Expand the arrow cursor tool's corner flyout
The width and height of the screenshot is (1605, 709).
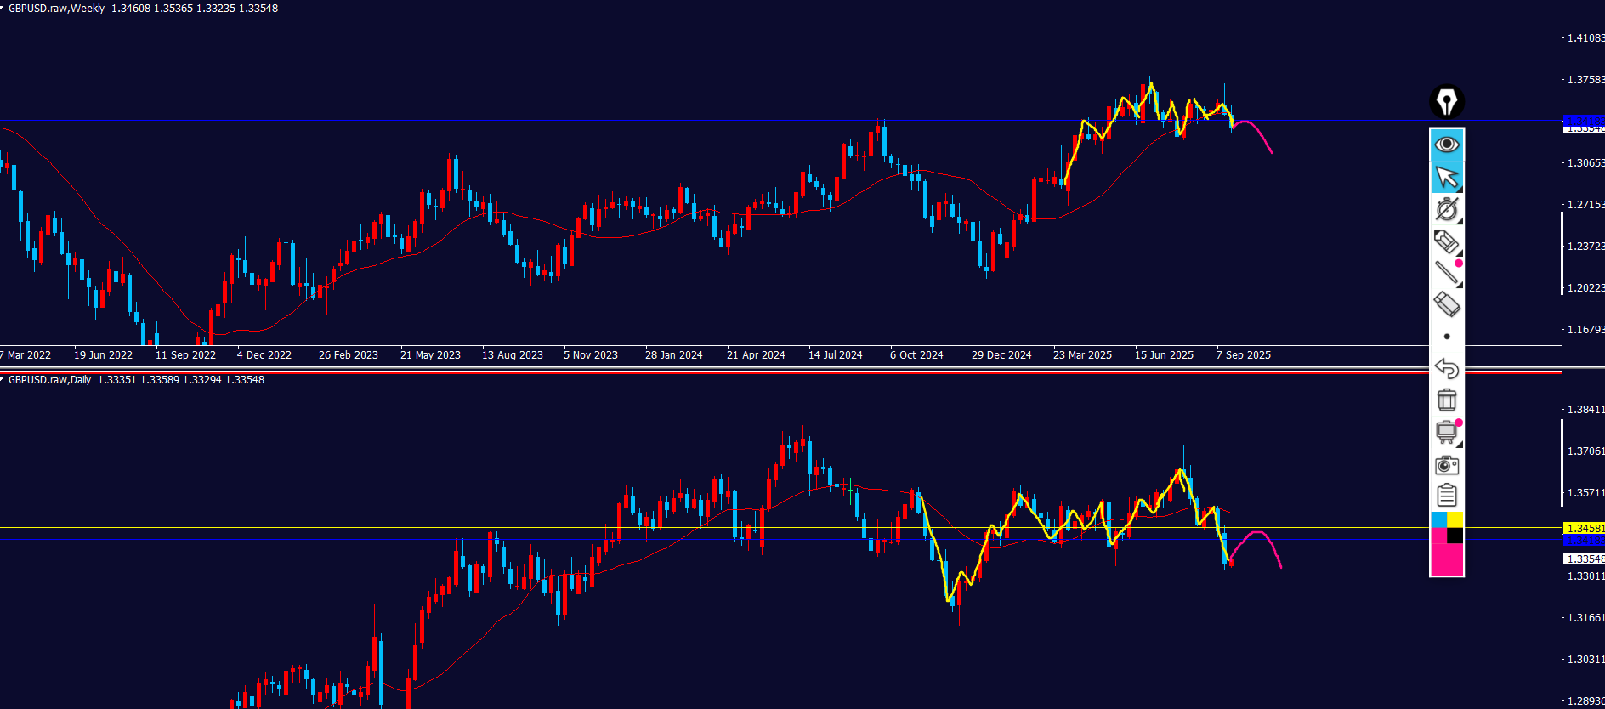[x=1459, y=190]
